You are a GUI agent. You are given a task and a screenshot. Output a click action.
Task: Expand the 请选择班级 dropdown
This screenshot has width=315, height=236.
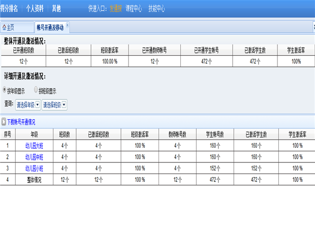[x=64, y=105]
